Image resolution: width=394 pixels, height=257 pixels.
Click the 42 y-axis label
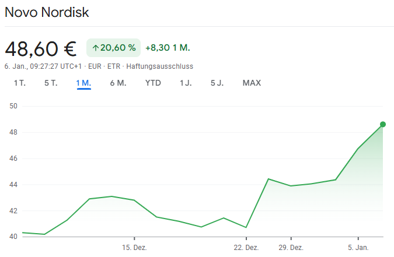click(13, 211)
